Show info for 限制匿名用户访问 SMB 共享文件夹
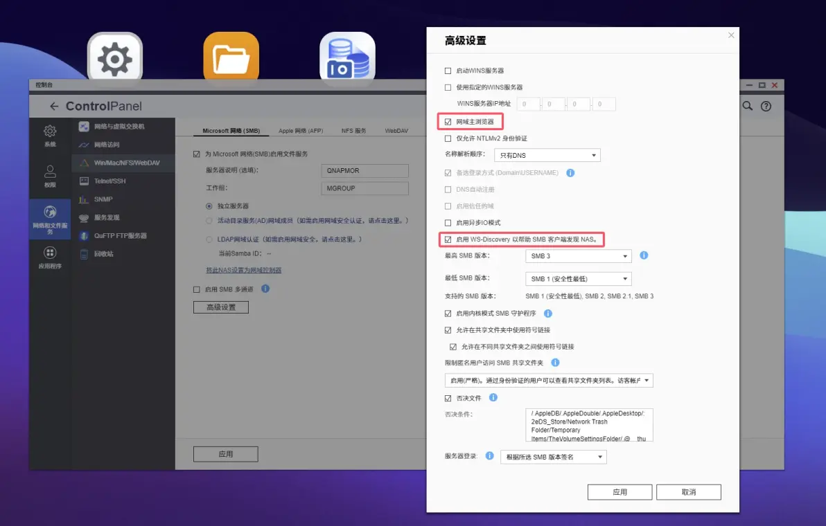The height and width of the screenshot is (526, 826). coord(555,363)
